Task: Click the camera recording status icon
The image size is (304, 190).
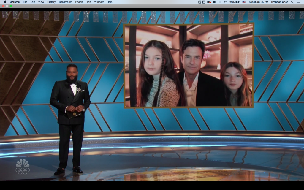Action: (x=214, y=2)
